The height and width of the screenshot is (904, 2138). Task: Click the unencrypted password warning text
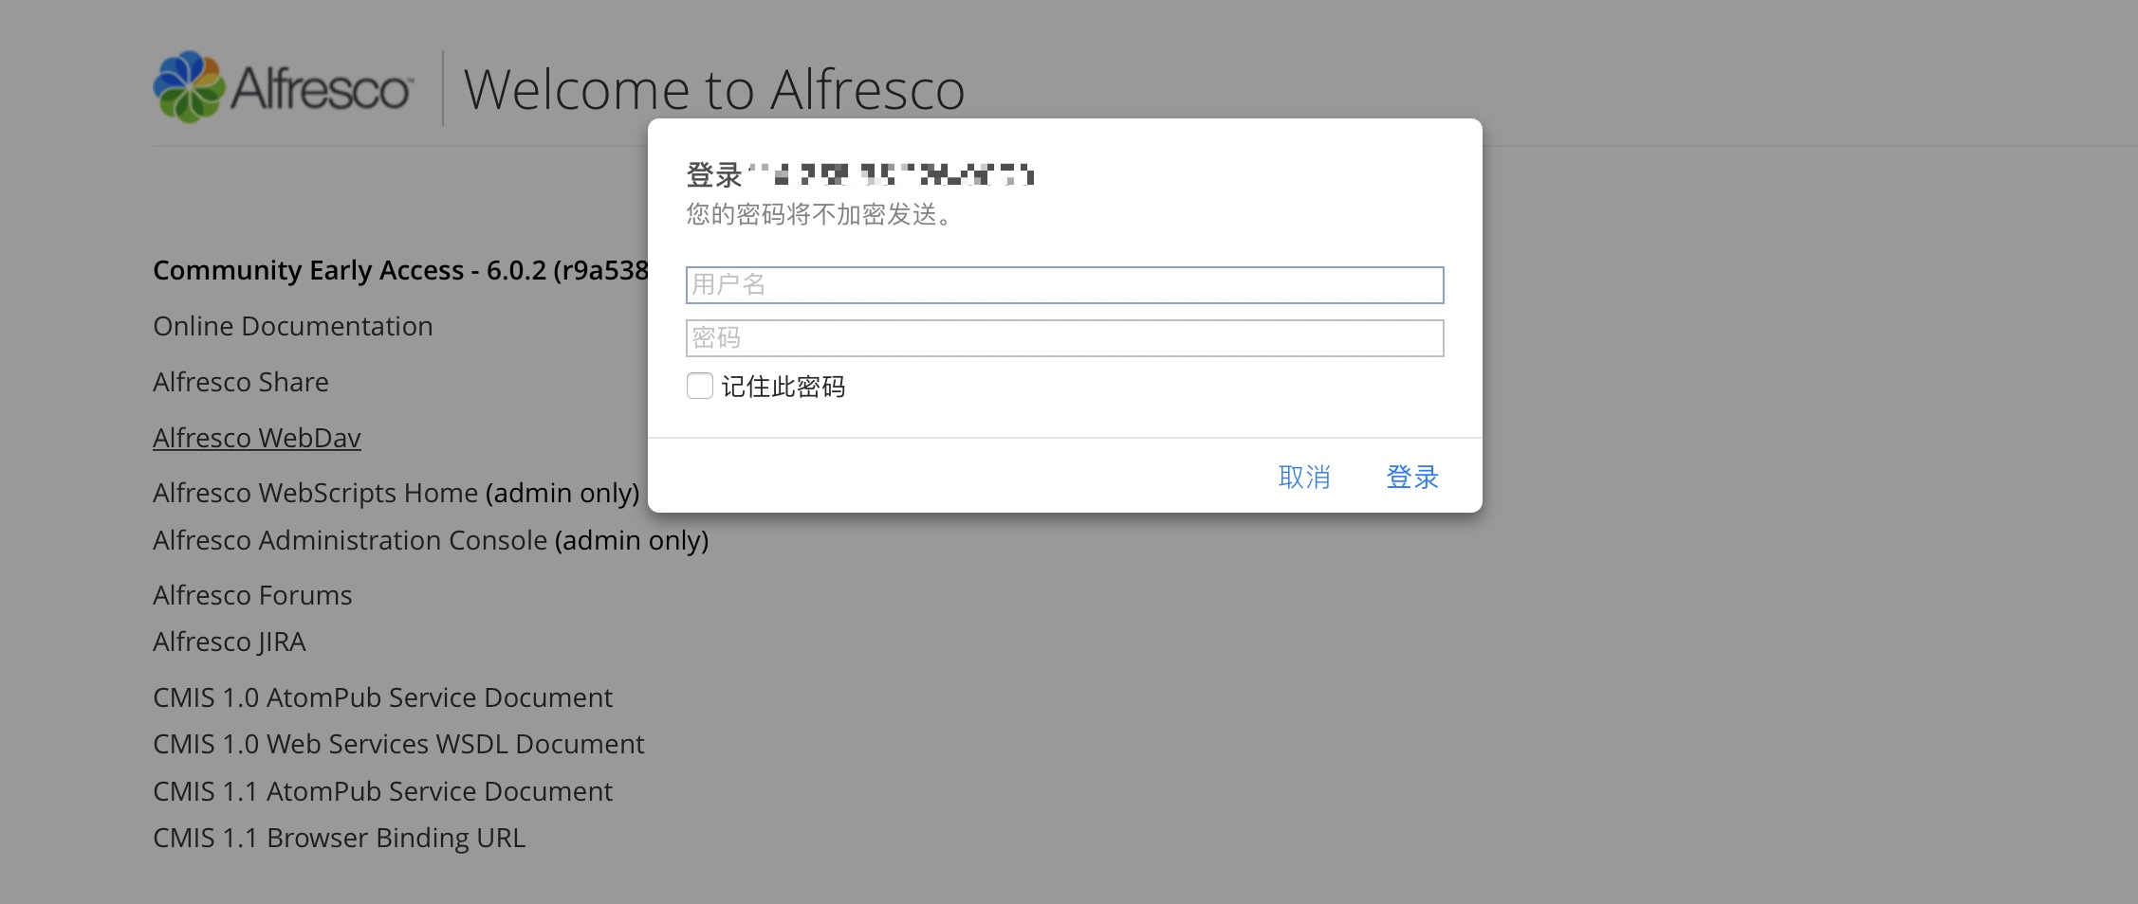(819, 214)
